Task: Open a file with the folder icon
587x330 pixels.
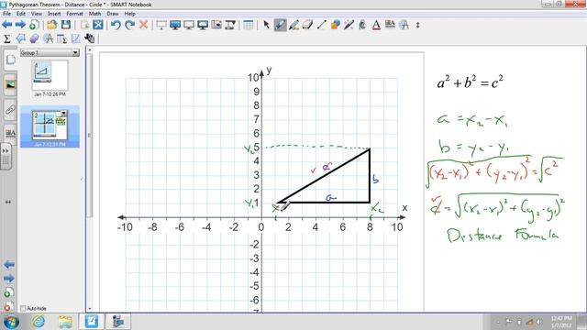Action: pos(52,25)
